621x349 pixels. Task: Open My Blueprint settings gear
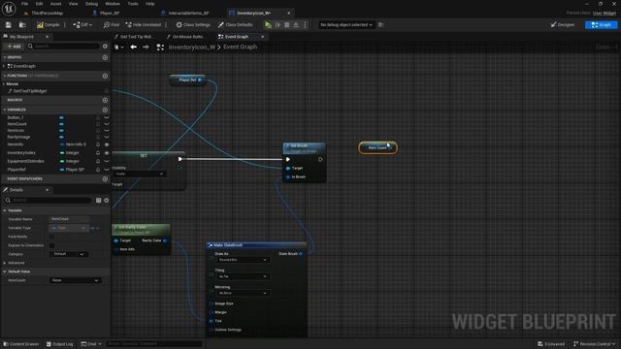(105, 47)
